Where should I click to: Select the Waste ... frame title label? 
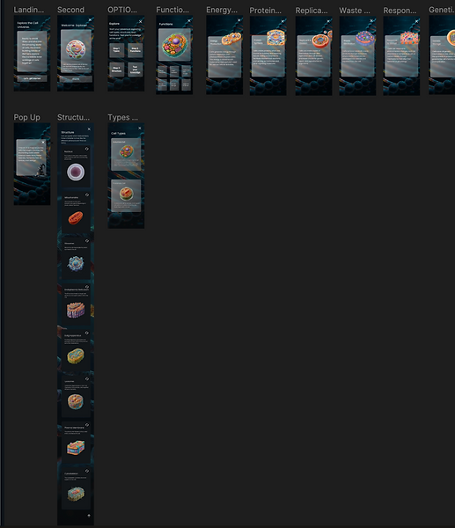click(355, 11)
